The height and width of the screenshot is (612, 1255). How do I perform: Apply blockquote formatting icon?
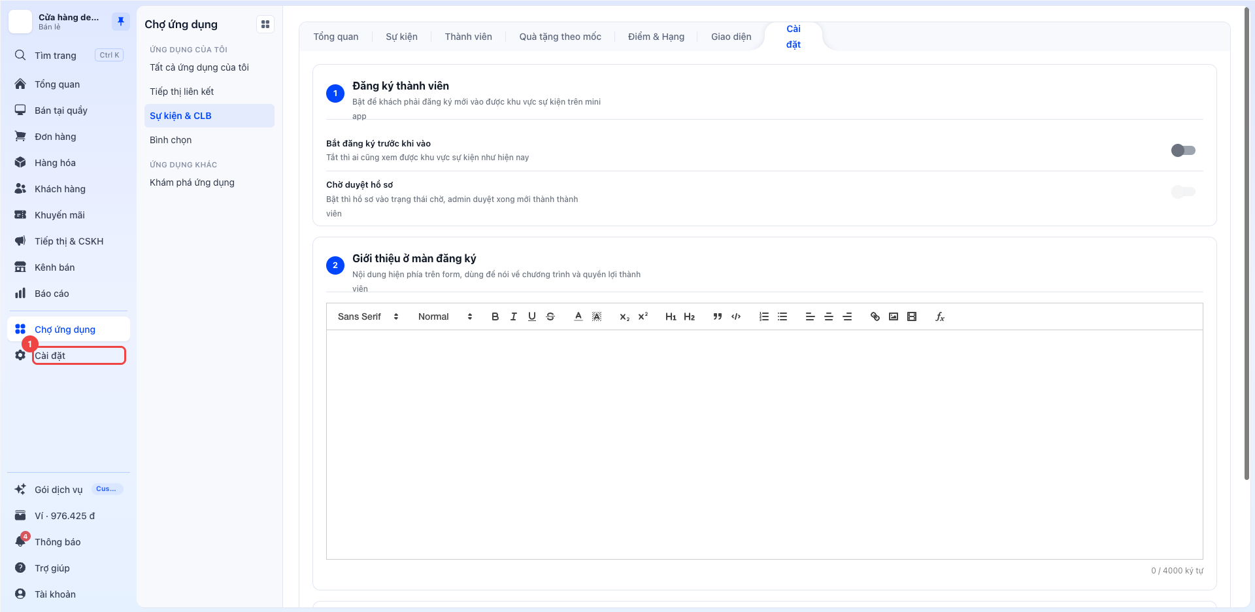718,316
